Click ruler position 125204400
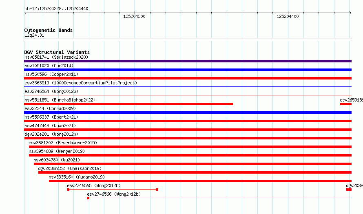Screen dimensions: 363x214 pos(288,16)
